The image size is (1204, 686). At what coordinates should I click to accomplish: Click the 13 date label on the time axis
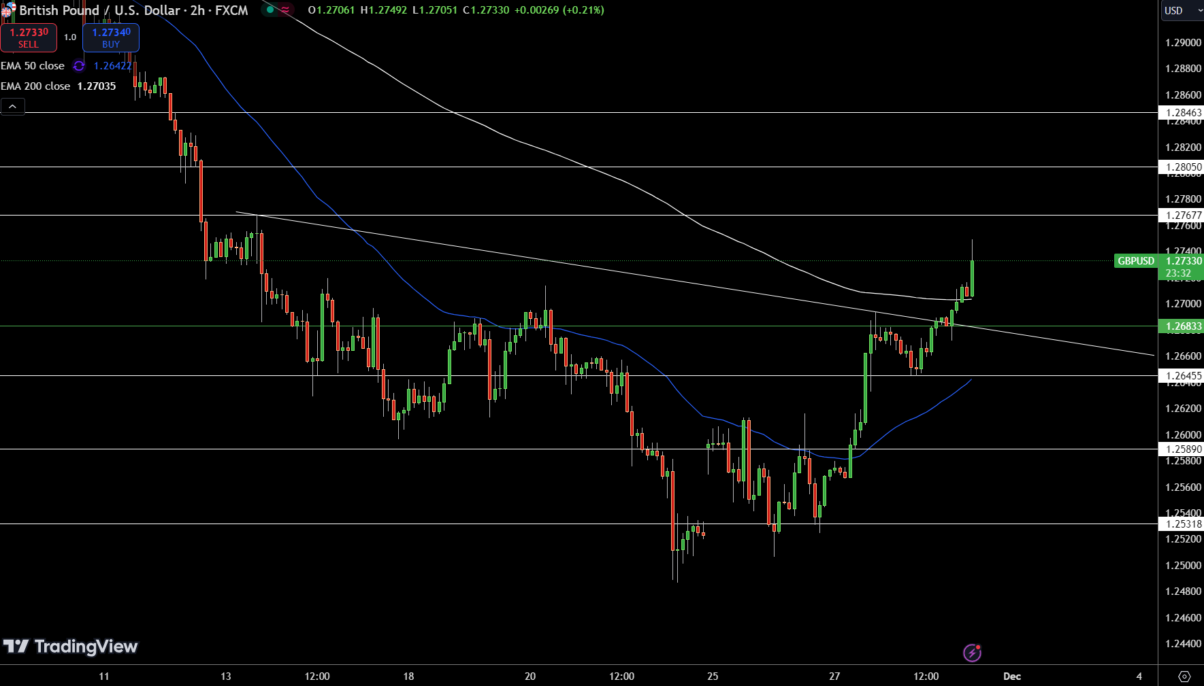point(226,676)
